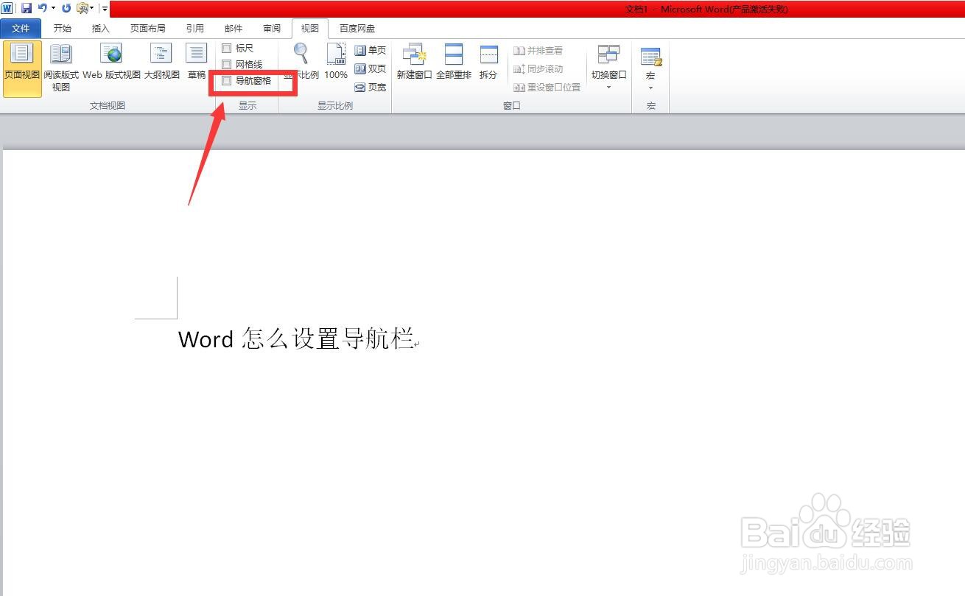Click 重设窗口位置 (Reset Window Position)
The width and height of the screenshot is (965, 596).
coord(547,88)
